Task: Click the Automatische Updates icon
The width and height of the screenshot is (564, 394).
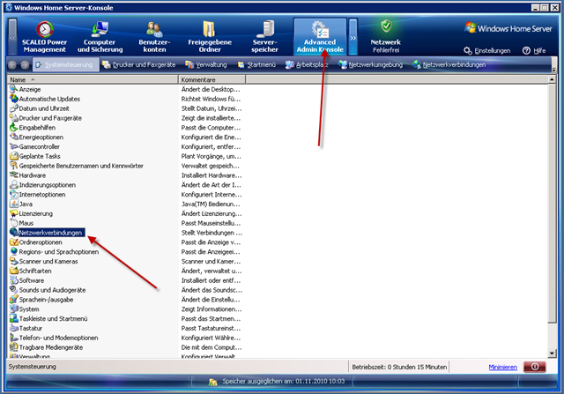Action: pyautogui.click(x=14, y=99)
